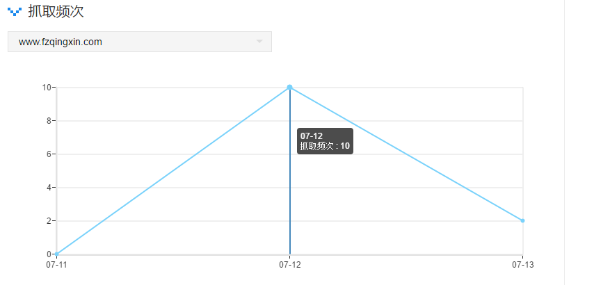
Task: Click the 07-11 x-axis date label
Action: [56, 265]
